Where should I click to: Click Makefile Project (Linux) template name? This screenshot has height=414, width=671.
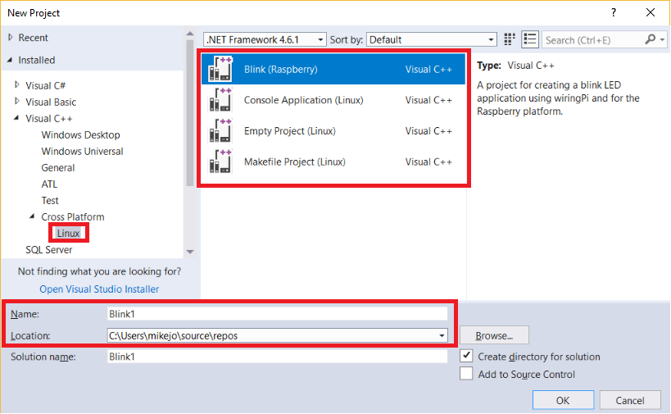(294, 162)
